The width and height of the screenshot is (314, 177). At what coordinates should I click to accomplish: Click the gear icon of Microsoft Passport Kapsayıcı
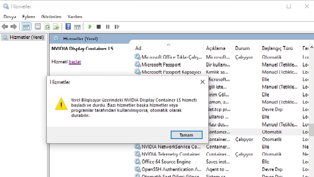click(x=137, y=72)
